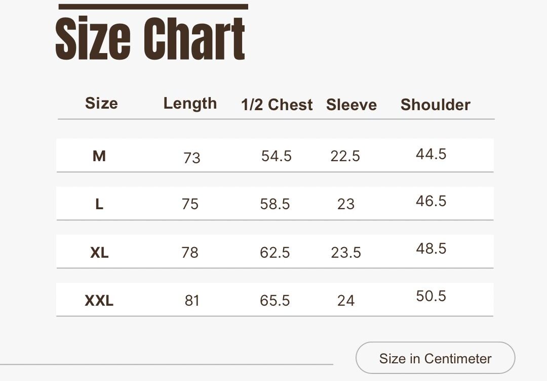Select shoulder value 50.5 for XXL

pyautogui.click(x=431, y=296)
